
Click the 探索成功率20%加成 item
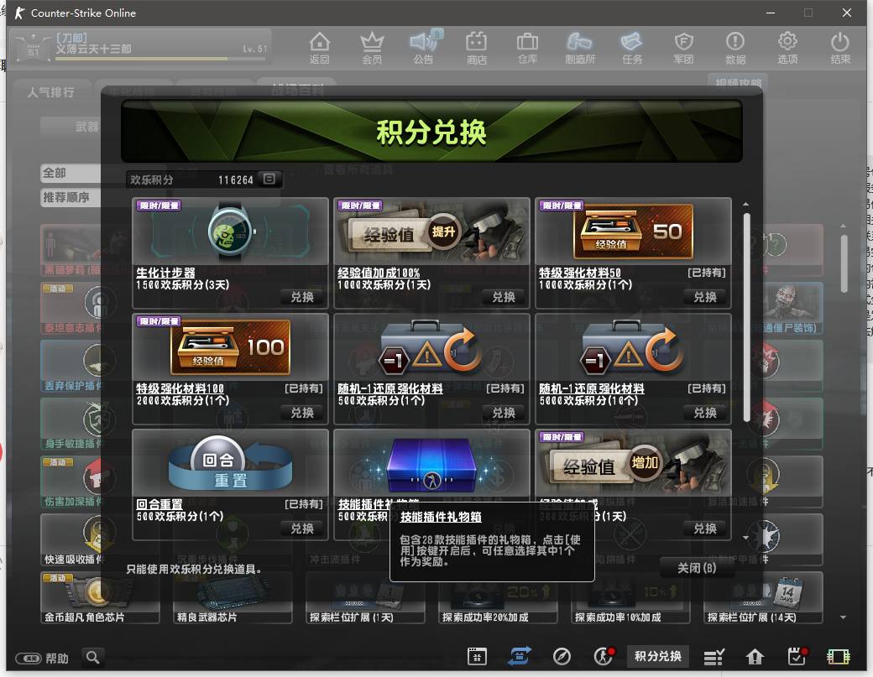click(498, 598)
